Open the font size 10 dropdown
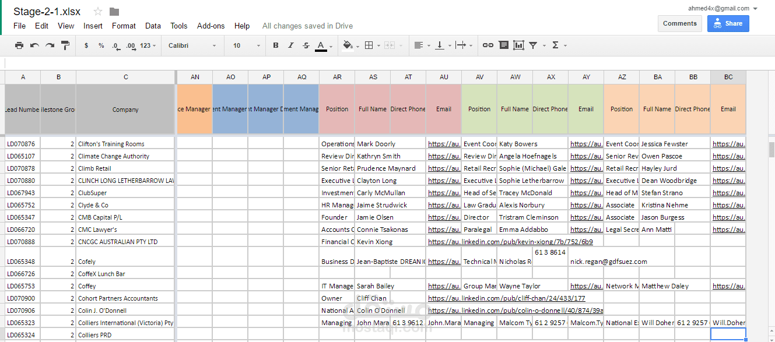This screenshot has width=775, height=342. [247, 45]
